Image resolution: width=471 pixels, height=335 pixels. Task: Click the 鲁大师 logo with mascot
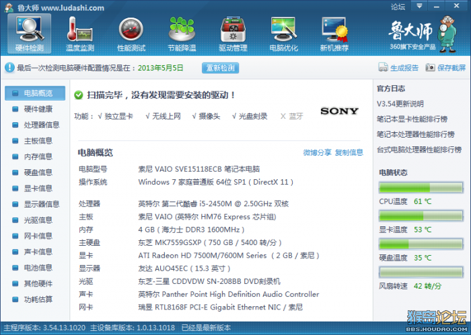pos(423,34)
